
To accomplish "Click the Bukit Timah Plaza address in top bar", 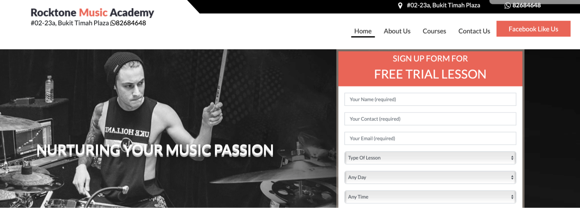I will [443, 5].
